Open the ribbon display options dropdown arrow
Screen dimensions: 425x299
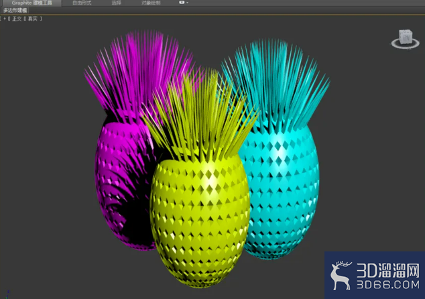[x=187, y=3]
